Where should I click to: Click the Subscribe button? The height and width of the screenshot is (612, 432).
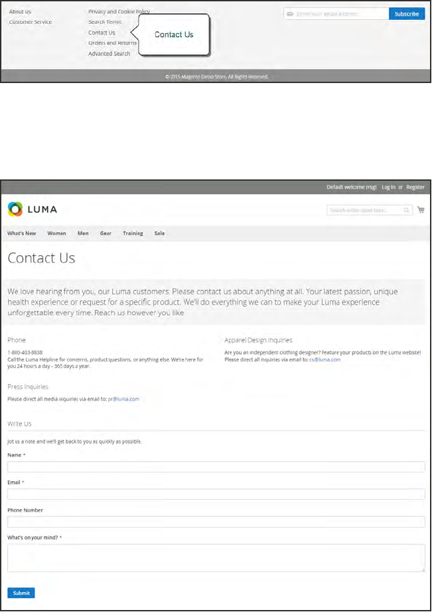tap(406, 13)
